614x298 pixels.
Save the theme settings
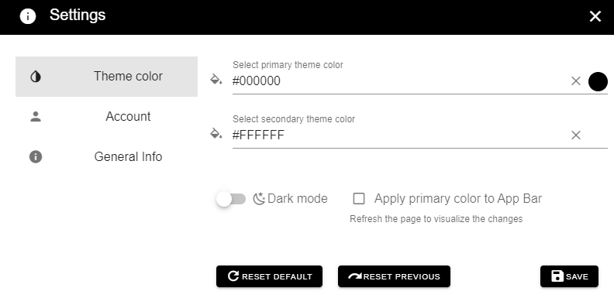(x=569, y=276)
